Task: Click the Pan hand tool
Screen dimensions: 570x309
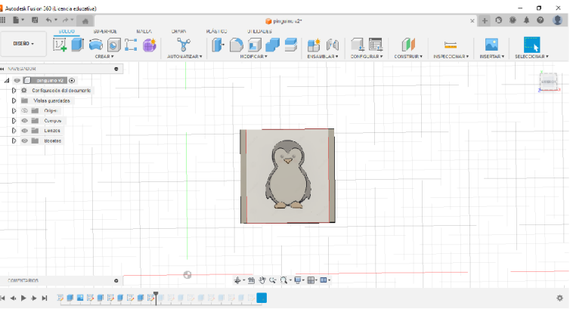Action: [x=262, y=280]
